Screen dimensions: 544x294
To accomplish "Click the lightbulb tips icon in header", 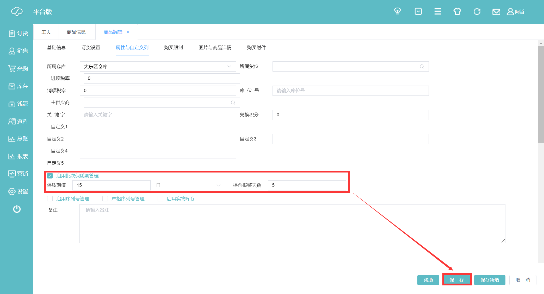I will [397, 11].
